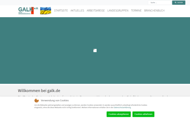The width and height of the screenshot is (190, 119).
Task: Open the Termine menu item
Action: click(136, 10)
